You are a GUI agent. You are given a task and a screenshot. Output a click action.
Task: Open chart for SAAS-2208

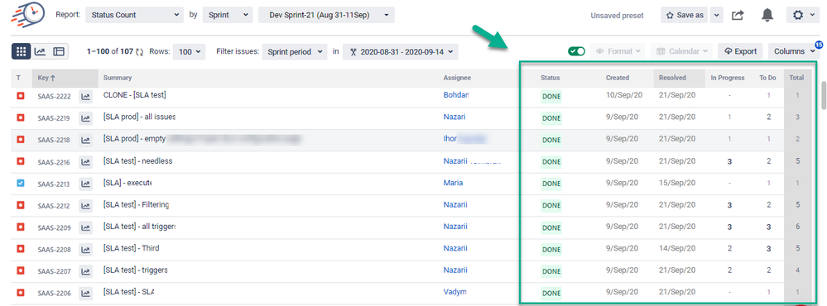[x=85, y=249]
